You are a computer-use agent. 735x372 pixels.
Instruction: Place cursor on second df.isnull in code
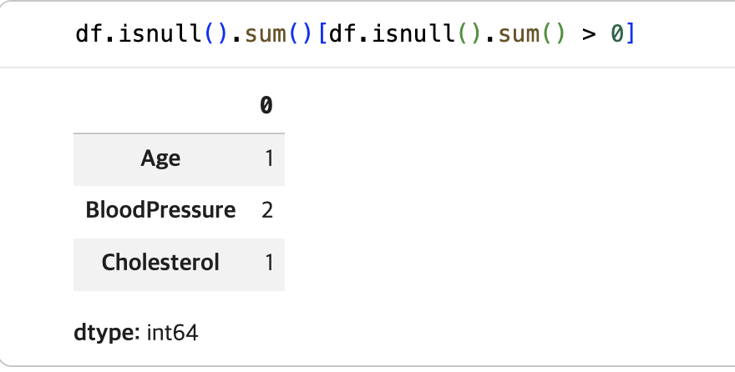[392, 34]
